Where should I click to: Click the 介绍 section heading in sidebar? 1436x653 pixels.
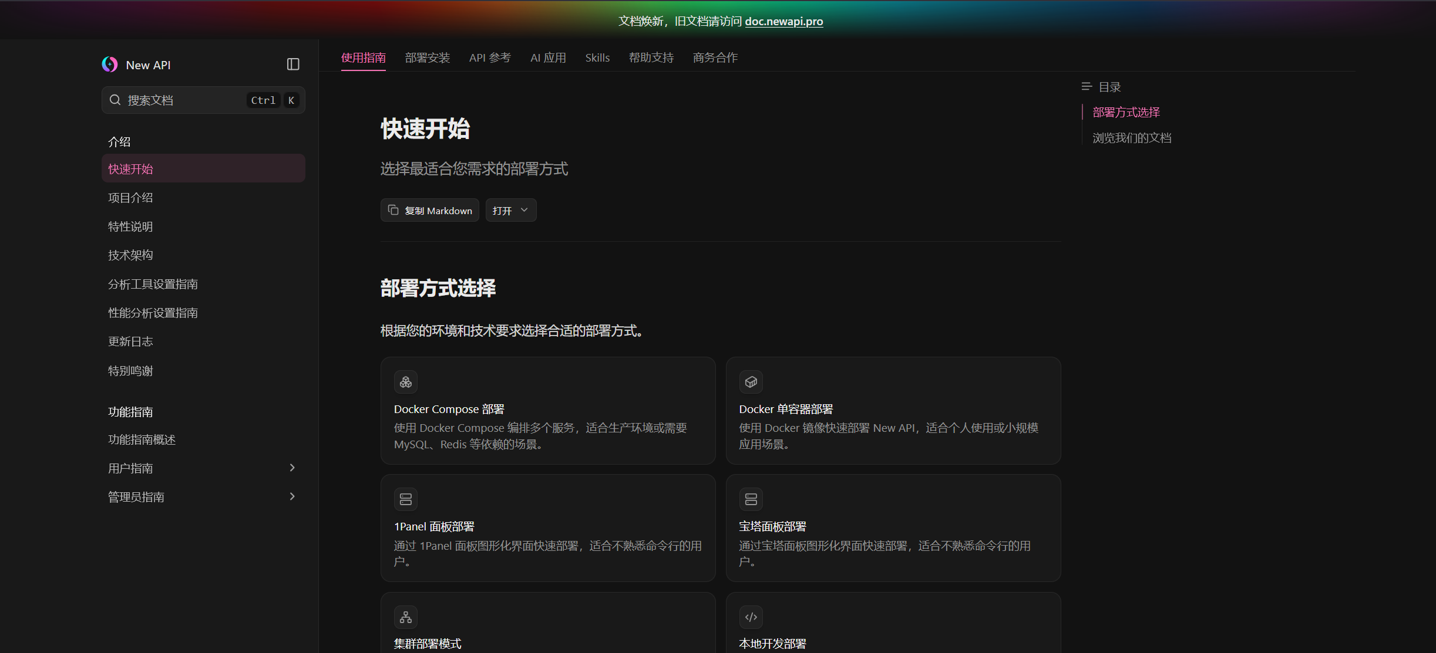coord(119,141)
